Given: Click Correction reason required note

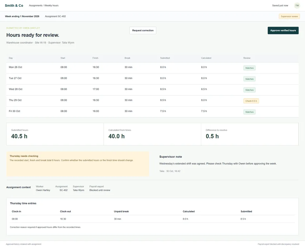Looking at the screenshot, I should (45, 227).
